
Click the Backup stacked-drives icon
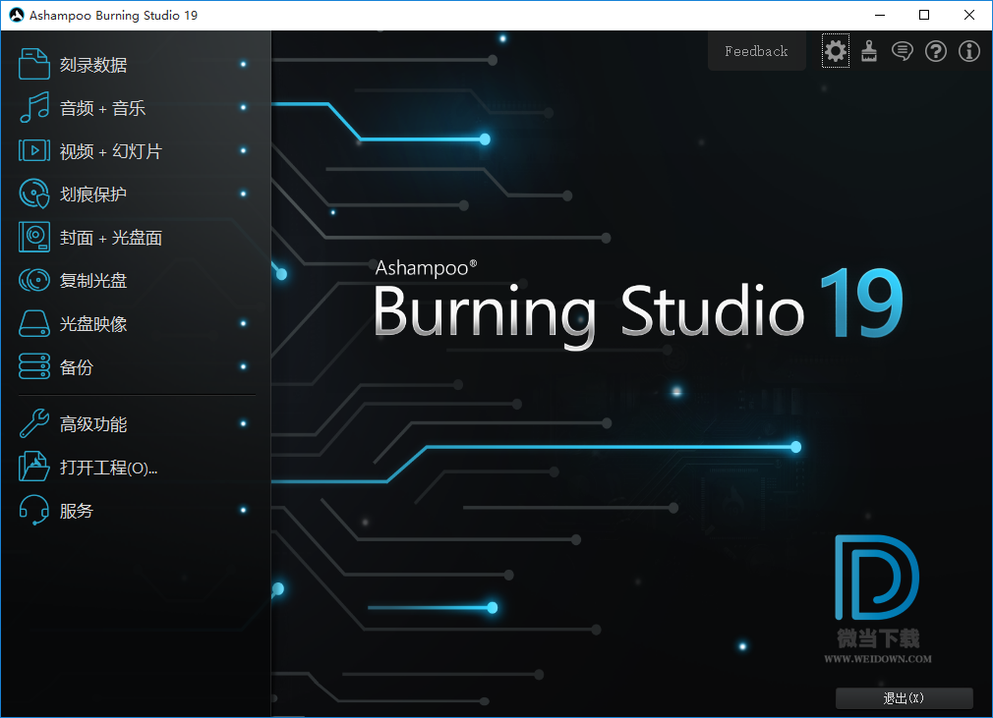34,366
